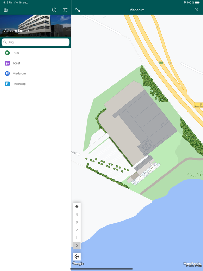Open the filter settings sliders icon
The width and height of the screenshot is (203, 271).
point(65,10)
